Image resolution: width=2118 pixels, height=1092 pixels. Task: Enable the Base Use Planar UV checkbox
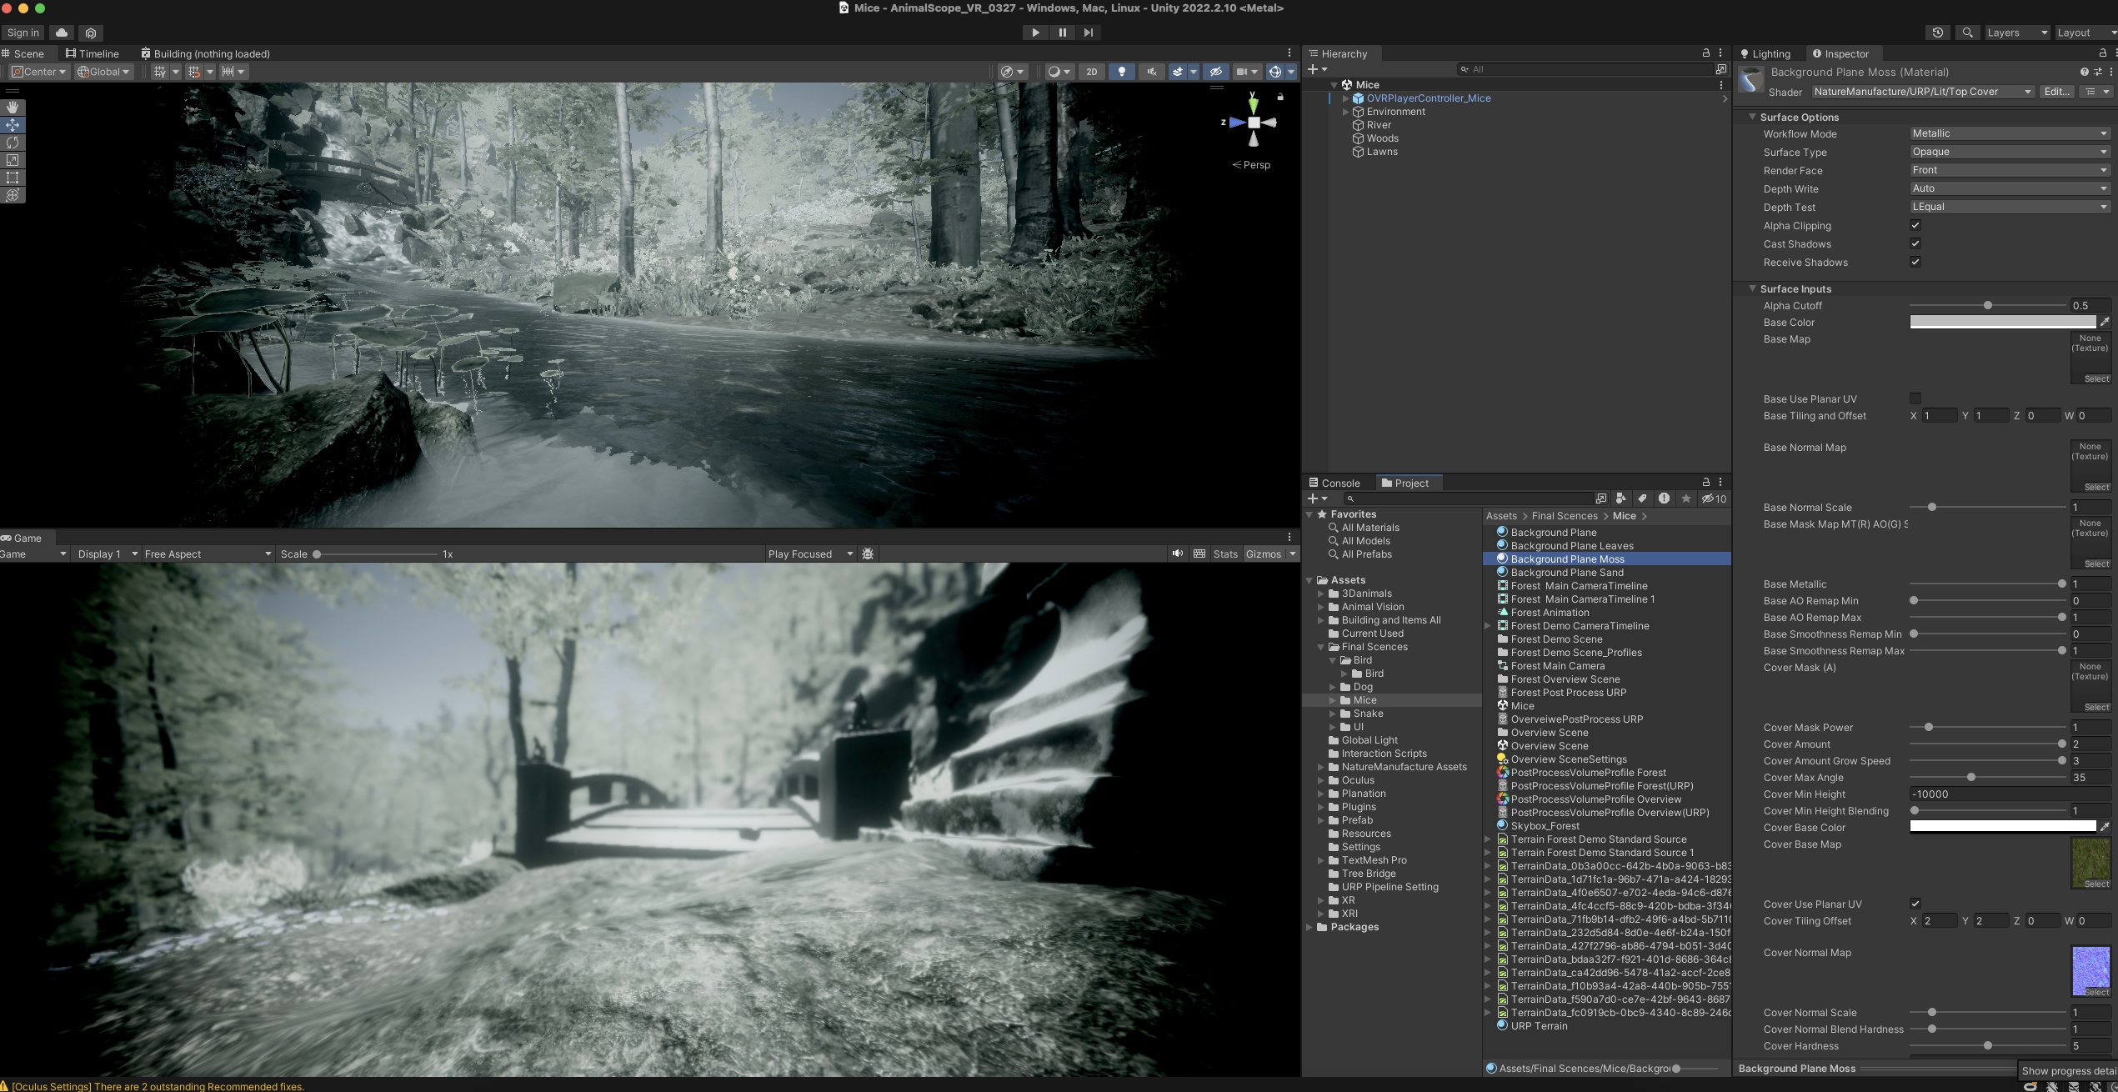(1915, 398)
